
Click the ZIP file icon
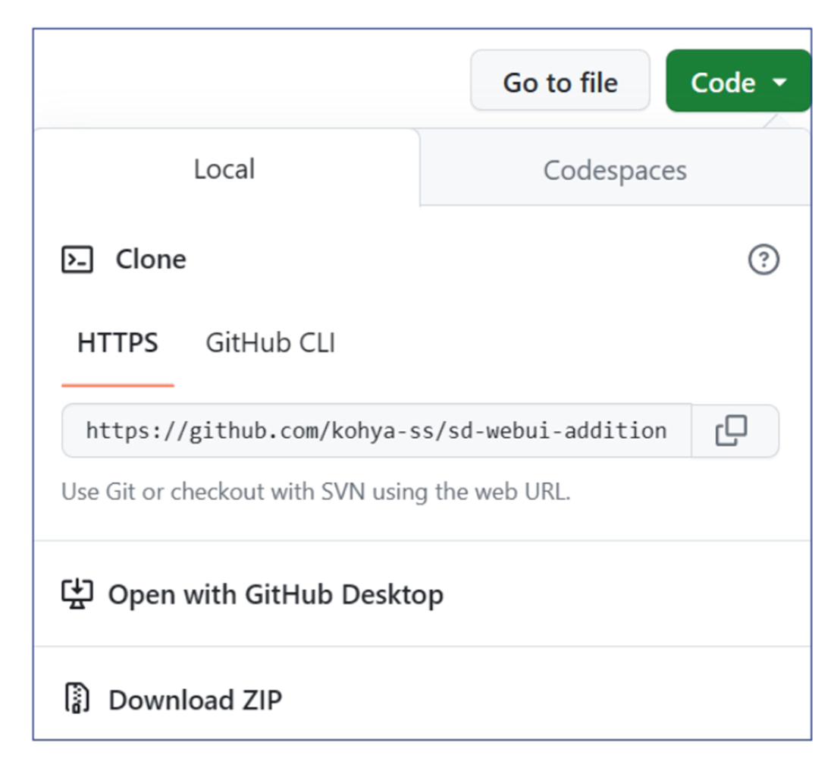click(77, 697)
